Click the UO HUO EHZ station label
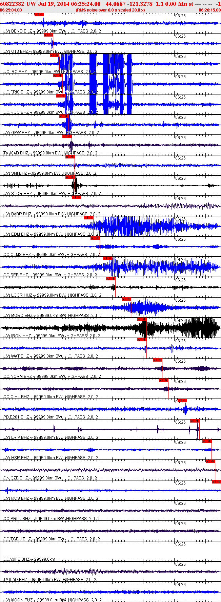Viewport: 221px width, 602px height. pos(51,112)
